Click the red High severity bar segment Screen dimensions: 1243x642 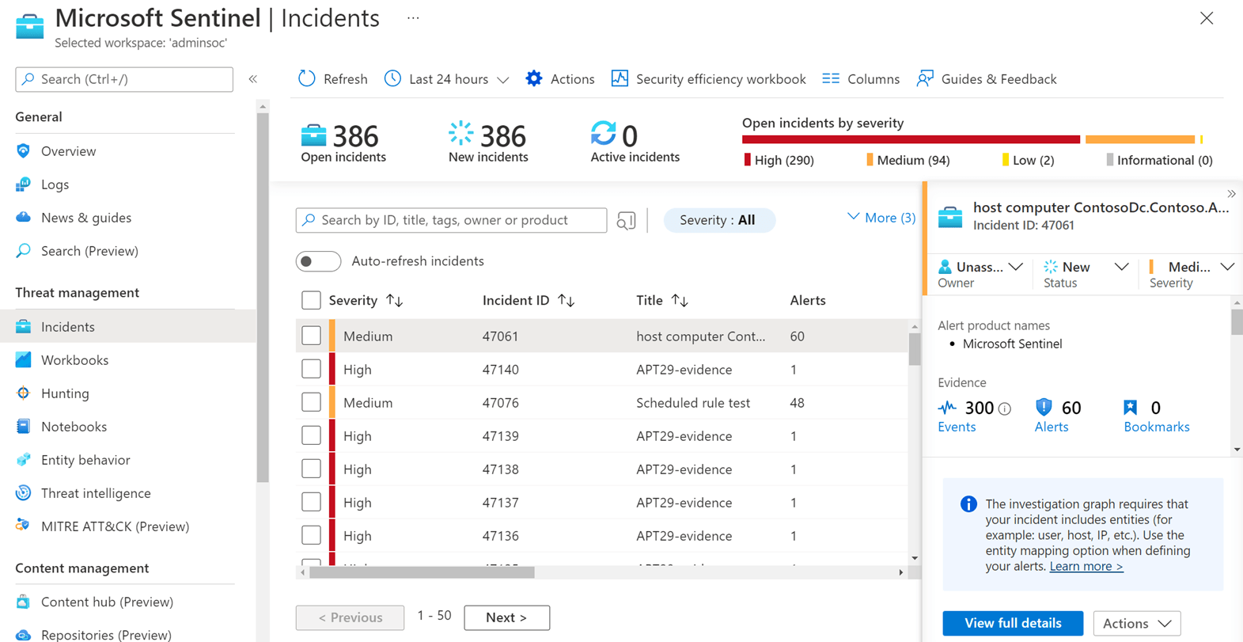[911, 139]
